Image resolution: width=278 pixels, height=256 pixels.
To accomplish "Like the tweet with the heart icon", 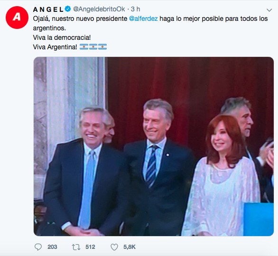I will 114,247.
